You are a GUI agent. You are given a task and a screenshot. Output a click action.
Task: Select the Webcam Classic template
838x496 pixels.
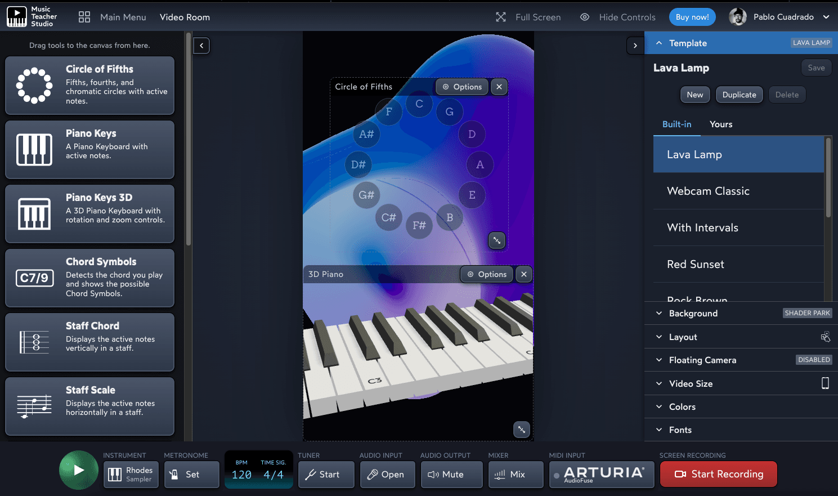(x=708, y=191)
